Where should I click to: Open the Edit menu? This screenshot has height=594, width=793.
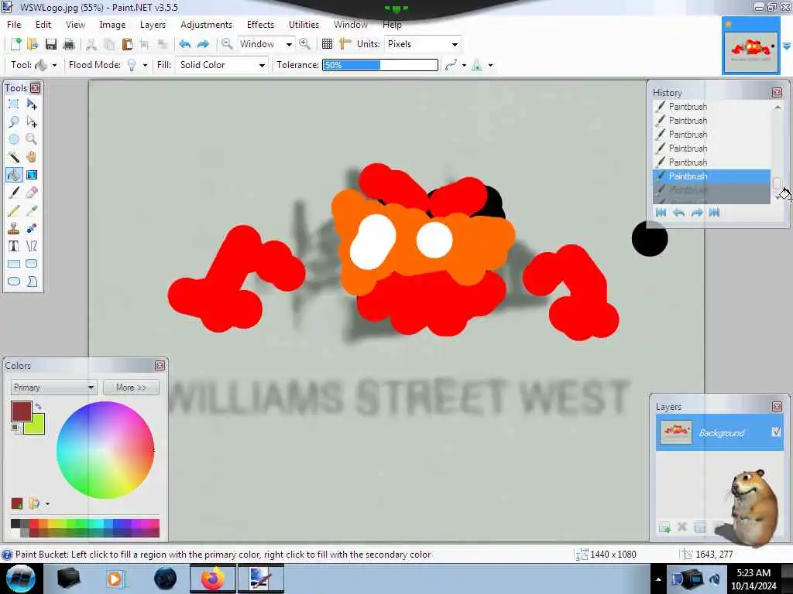(x=43, y=24)
